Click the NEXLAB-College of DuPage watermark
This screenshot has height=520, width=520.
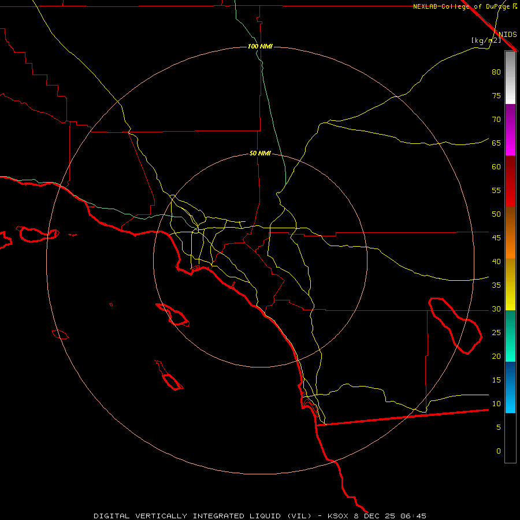pos(465,6)
